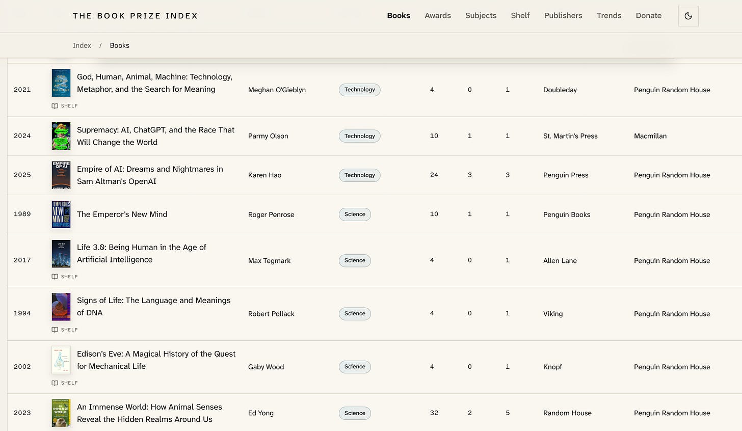Click The Book Prize Index site title
The width and height of the screenshot is (742, 431).
click(135, 16)
